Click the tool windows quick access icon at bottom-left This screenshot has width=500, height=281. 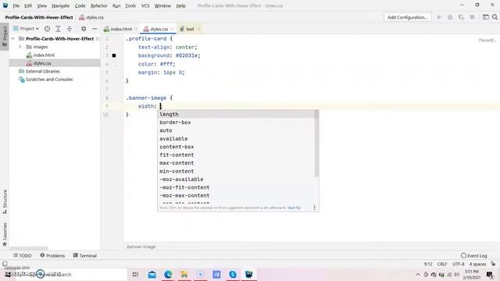coord(5,264)
